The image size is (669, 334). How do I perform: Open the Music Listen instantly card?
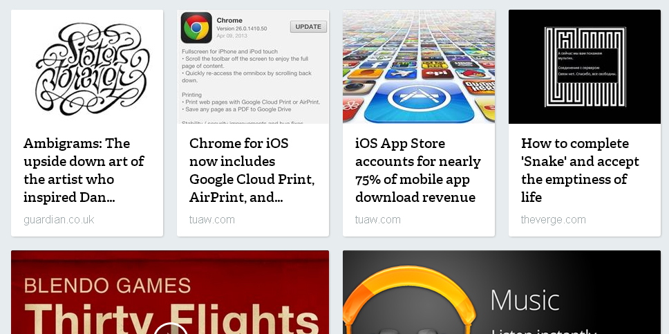click(x=502, y=292)
